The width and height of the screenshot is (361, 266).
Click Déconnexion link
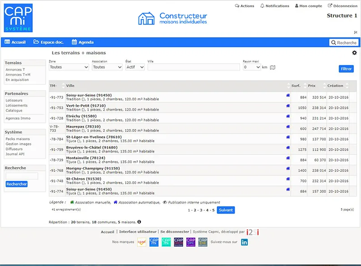pos(342,6)
